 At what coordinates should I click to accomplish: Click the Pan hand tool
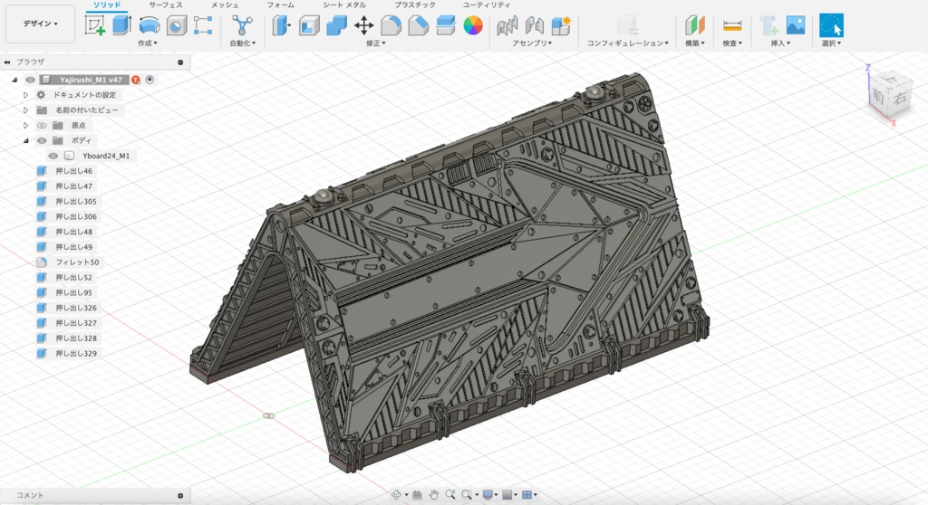coord(434,495)
